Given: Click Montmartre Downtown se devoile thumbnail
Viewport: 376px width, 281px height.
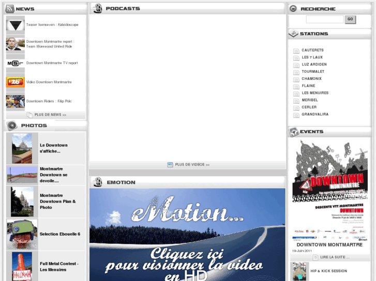Looking at the screenshot, I should coord(22,175).
